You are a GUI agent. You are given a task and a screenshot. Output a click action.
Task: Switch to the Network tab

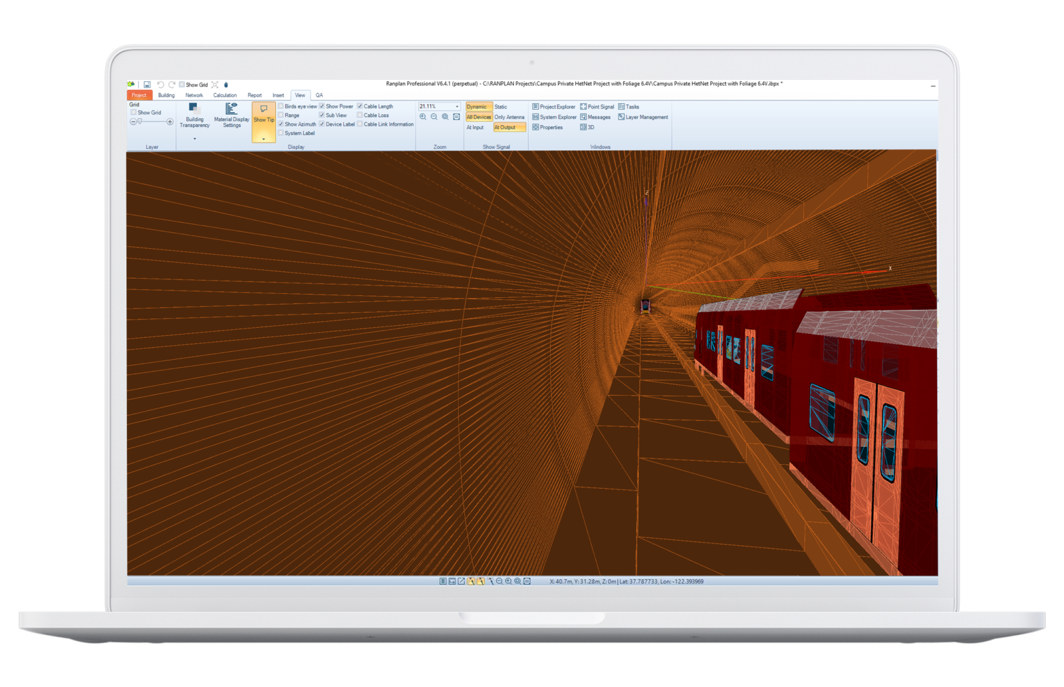click(194, 95)
